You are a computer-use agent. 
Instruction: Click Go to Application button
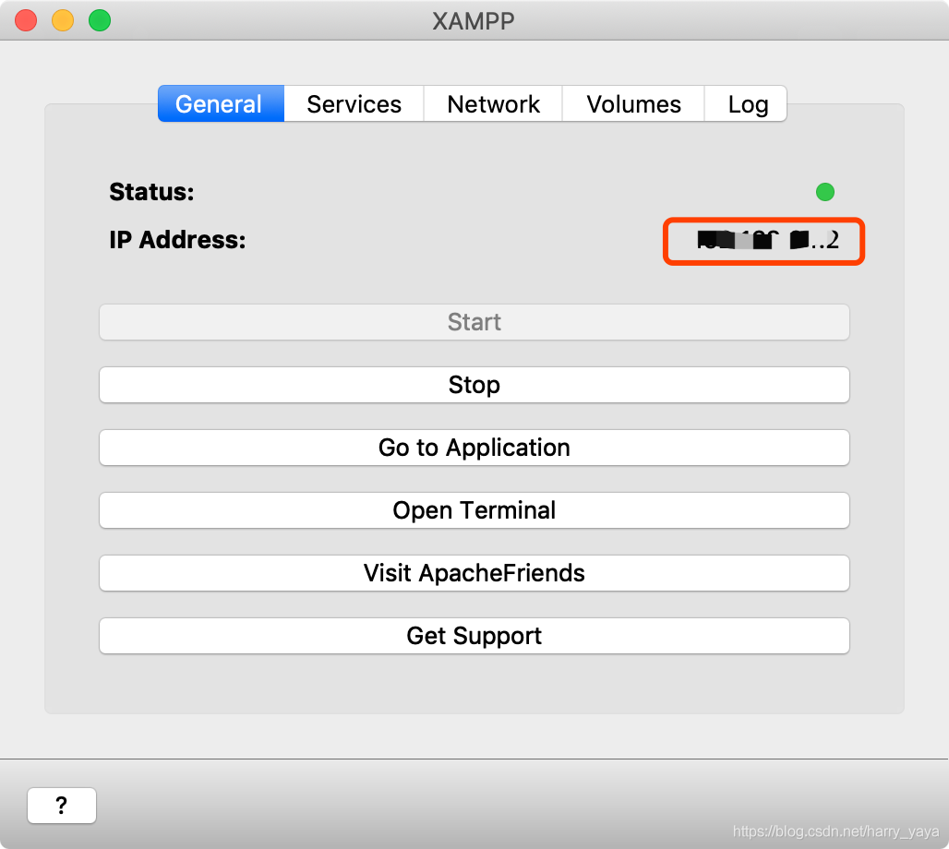tap(474, 448)
